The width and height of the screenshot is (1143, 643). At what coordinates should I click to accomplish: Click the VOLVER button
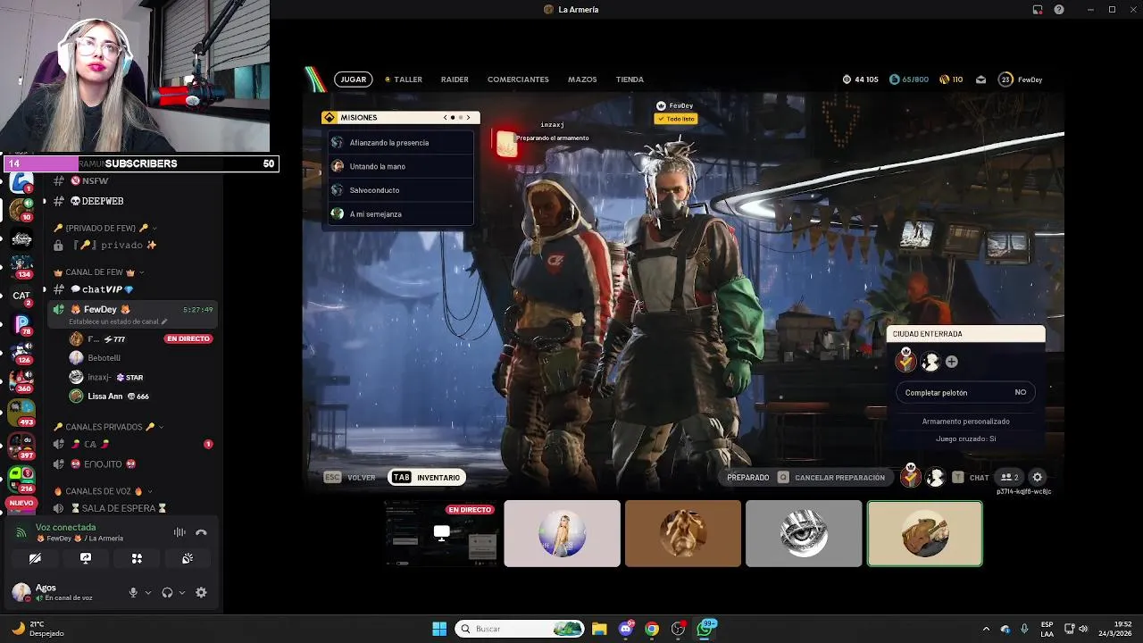pyautogui.click(x=351, y=478)
